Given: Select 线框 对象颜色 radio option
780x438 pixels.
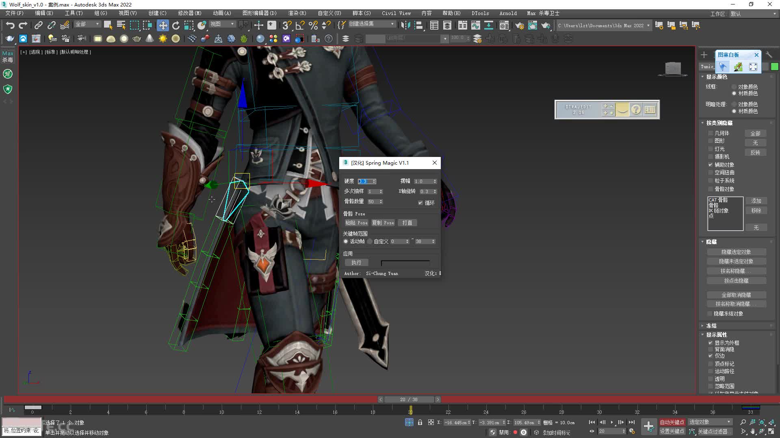Looking at the screenshot, I should point(734,87).
